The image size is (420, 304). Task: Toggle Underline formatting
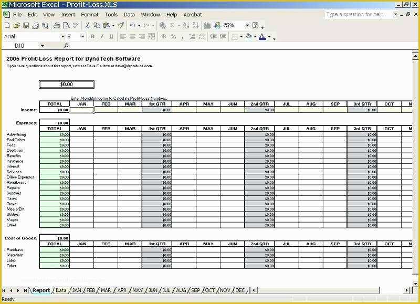tap(111, 37)
